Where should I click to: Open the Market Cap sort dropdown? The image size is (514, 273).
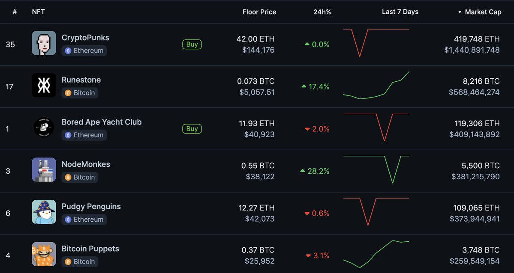point(479,12)
